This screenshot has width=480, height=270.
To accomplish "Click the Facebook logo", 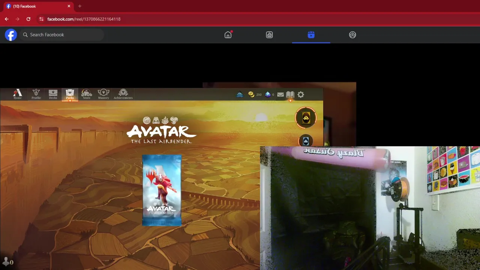I will point(11,35).
